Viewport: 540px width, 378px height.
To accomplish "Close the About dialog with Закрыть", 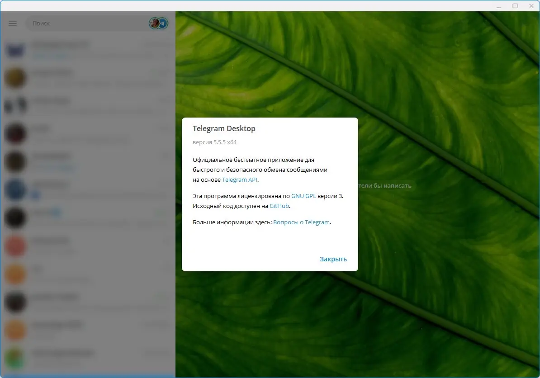I will pyautogui.click(x=333, y=259).
